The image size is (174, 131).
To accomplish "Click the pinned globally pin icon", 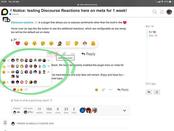I will click(x=5, y=123).
